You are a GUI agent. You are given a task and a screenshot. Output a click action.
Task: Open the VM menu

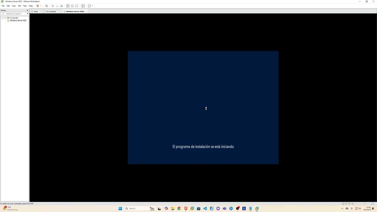19,6
